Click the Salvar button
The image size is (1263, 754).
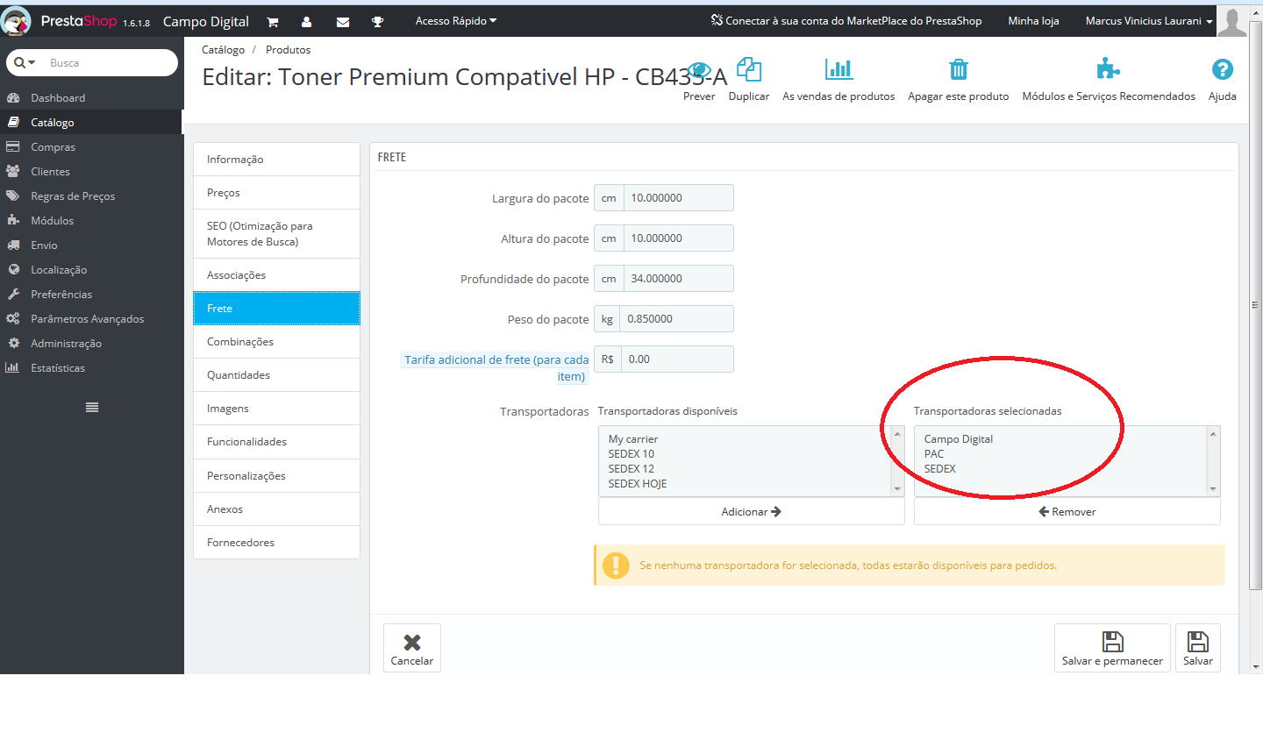pos(1198,648)
